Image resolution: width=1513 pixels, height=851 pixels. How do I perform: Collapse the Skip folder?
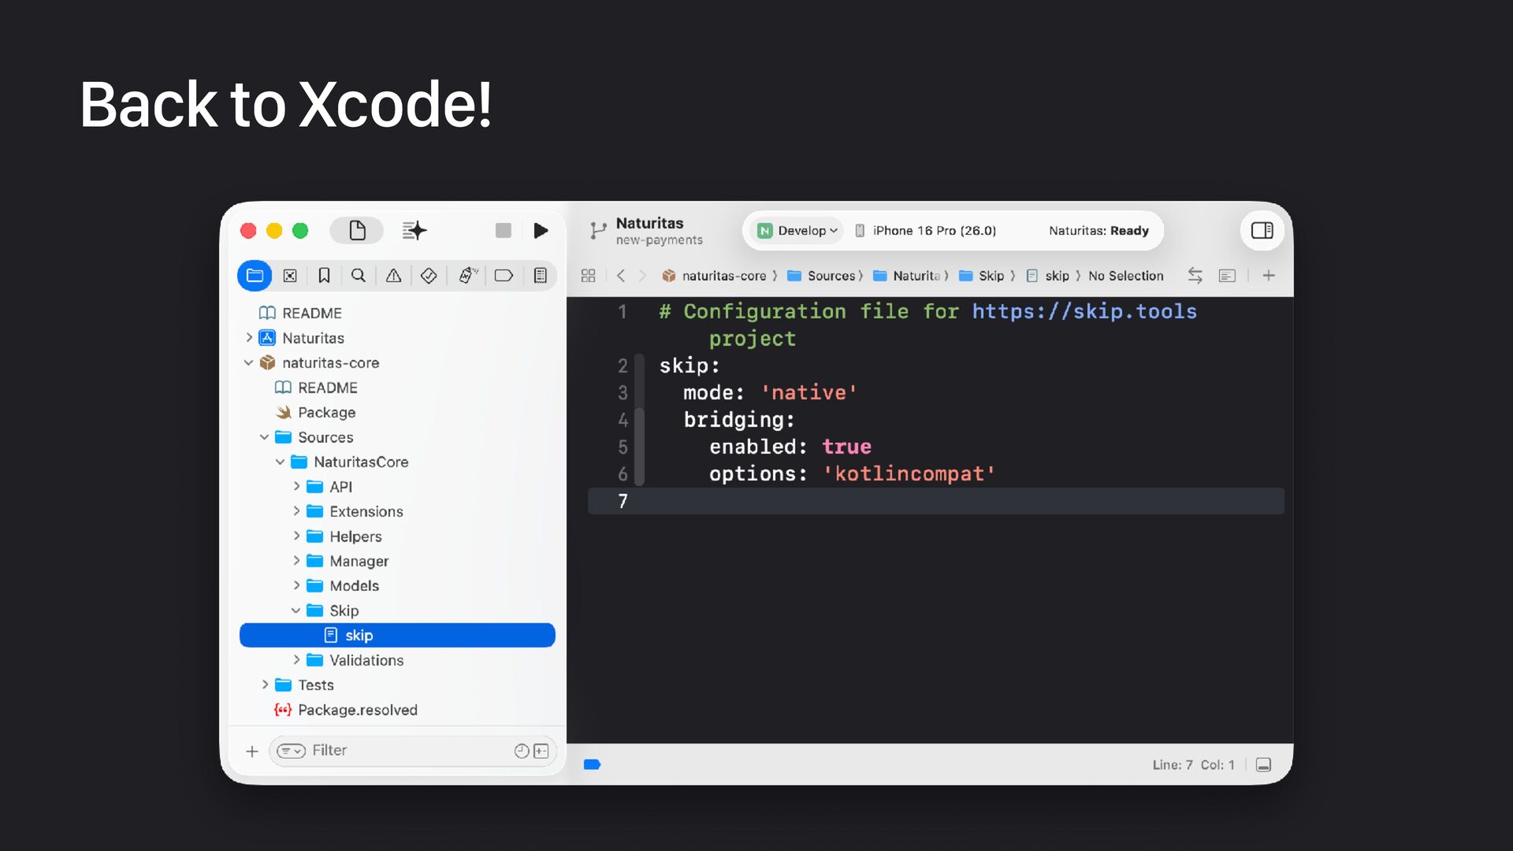(296, 611)
